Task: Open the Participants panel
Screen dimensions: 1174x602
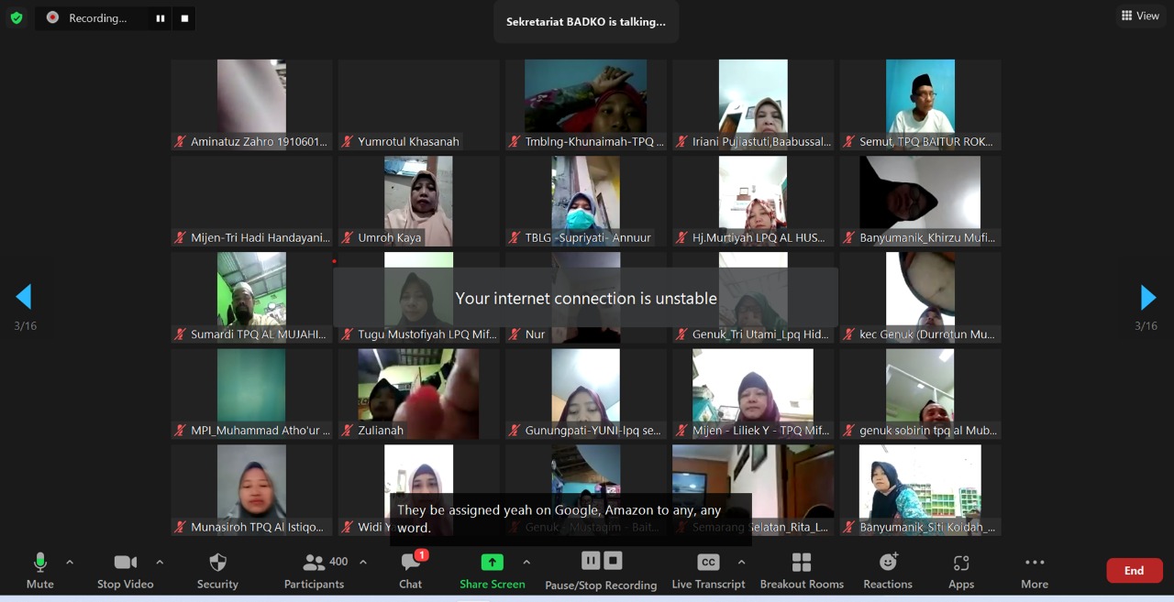Action: [315, 571]
